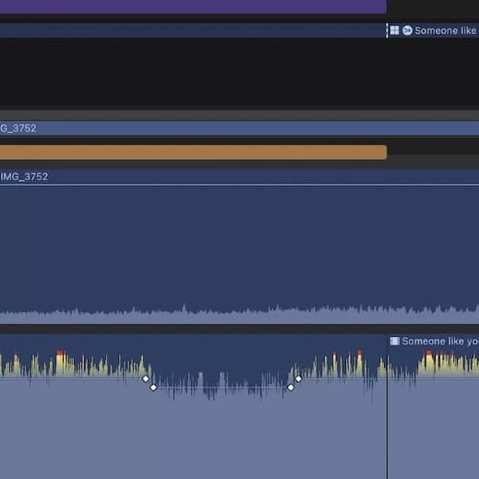The height and width of the screenshot is (479, 479).
Task: Click the filmstrip icon next to Someone like yo
Action: coord(395,341)
